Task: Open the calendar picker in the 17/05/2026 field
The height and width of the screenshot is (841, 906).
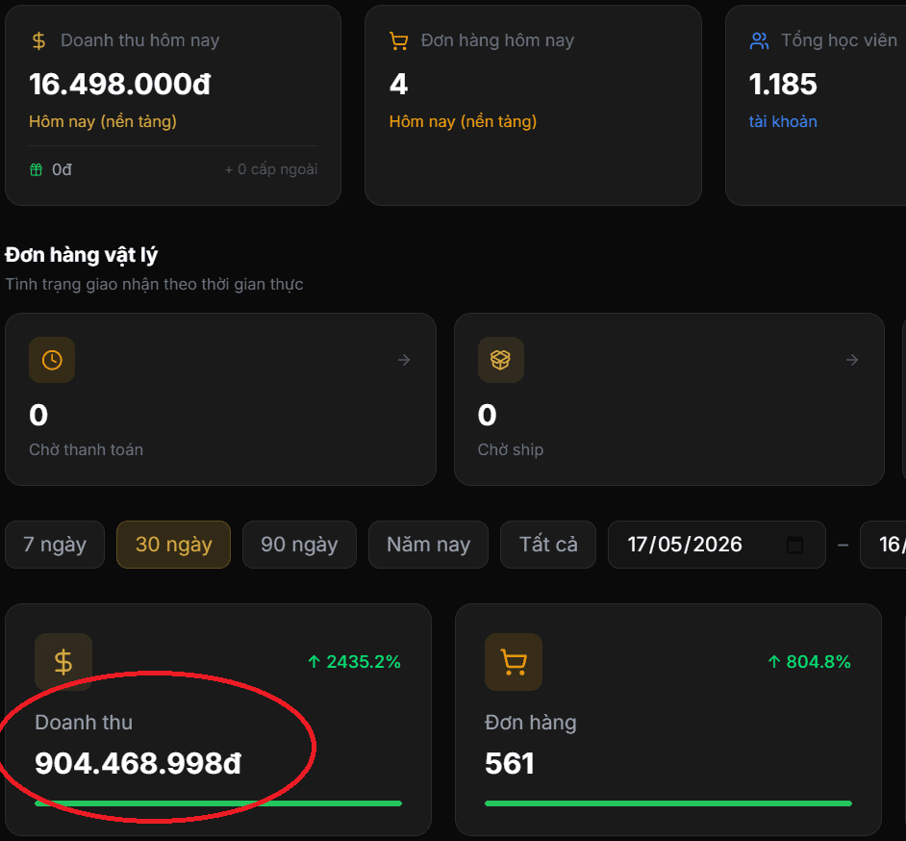Action: click(x=795, y=545)
